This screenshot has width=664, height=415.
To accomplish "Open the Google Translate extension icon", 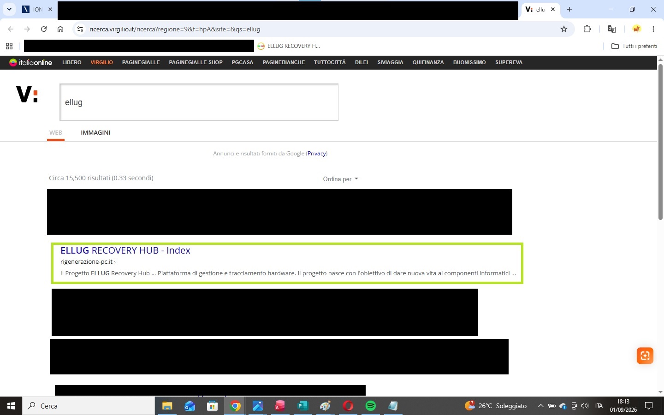I will (612, 29).
